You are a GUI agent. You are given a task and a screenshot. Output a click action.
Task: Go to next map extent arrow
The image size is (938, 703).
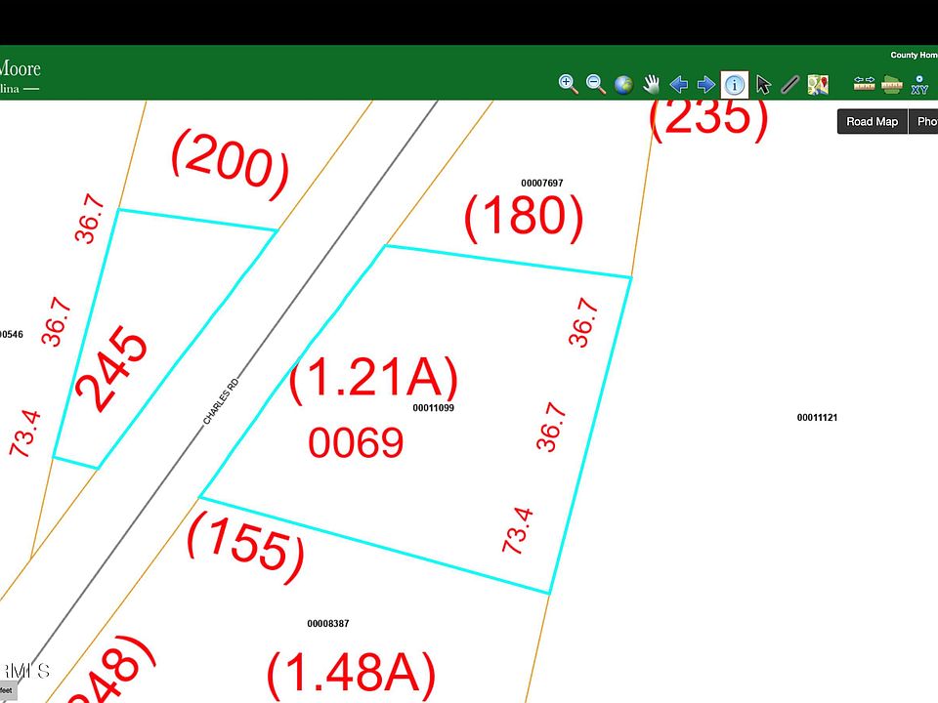coord(705,85)
